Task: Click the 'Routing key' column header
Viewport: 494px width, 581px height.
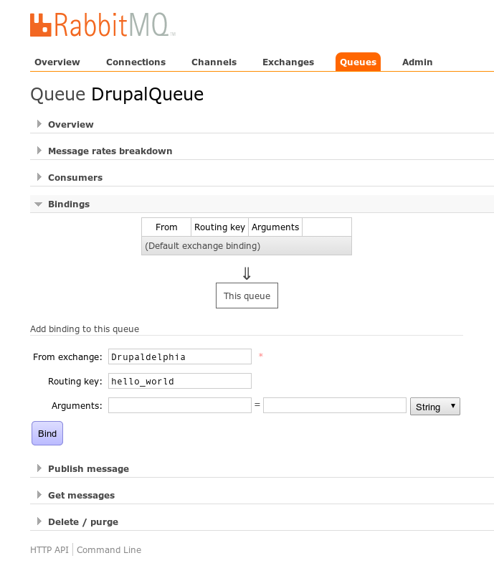Action: coord(219,227)
